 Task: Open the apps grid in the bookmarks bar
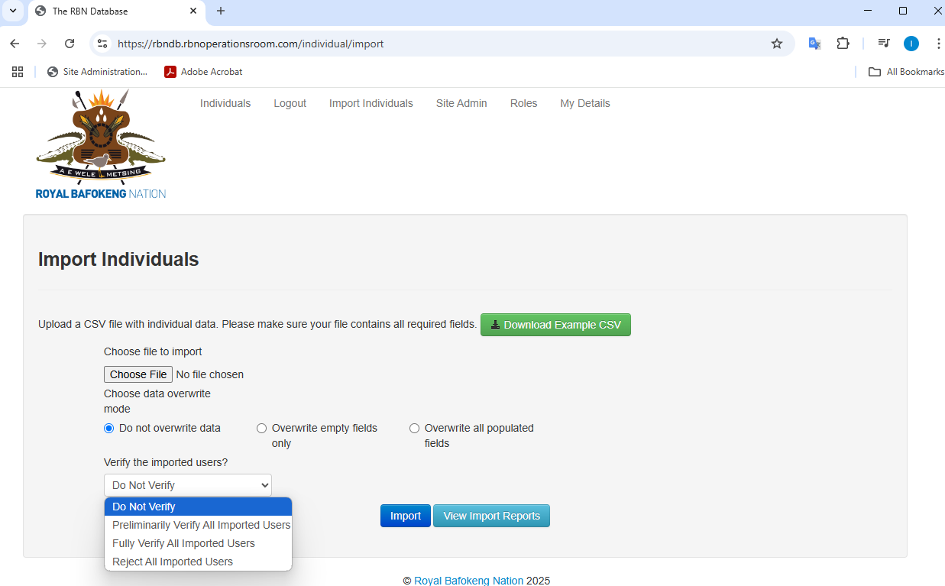pos(18,72)
